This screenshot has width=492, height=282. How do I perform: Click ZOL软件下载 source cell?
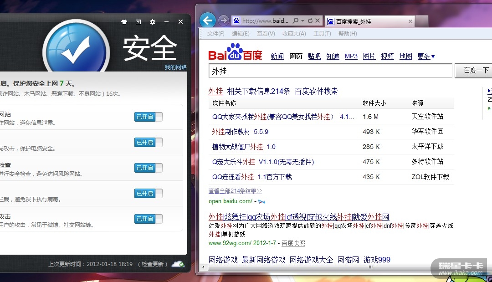tap(430, 177)
